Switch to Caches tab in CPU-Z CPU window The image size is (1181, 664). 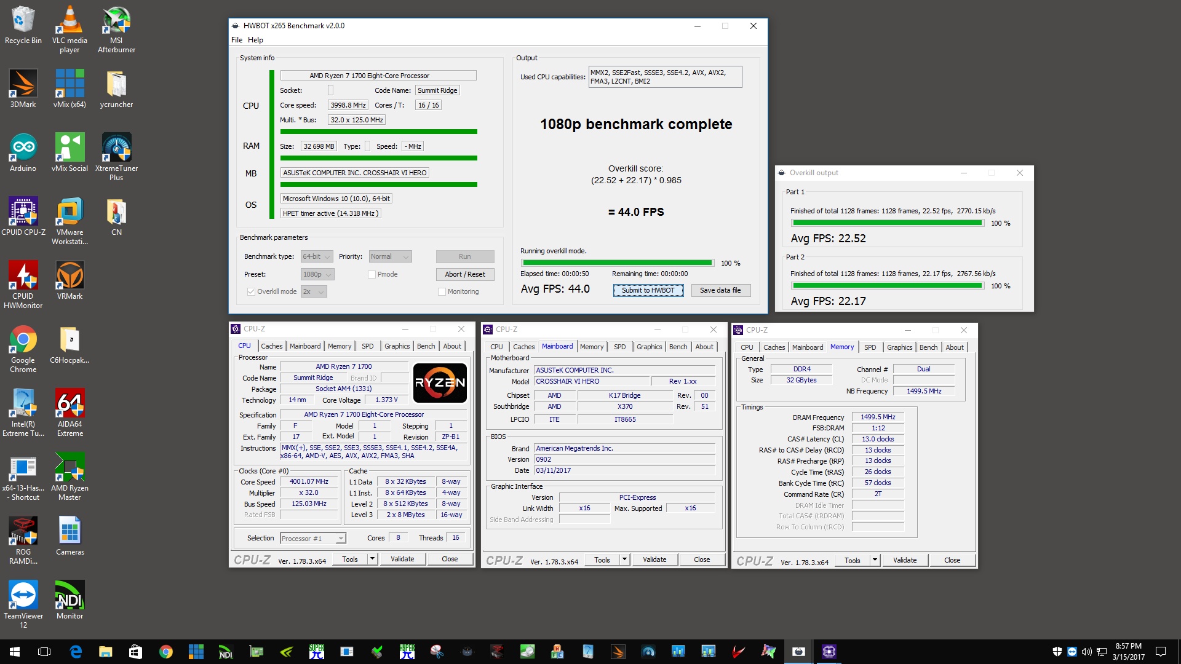[x=271, y=346]
